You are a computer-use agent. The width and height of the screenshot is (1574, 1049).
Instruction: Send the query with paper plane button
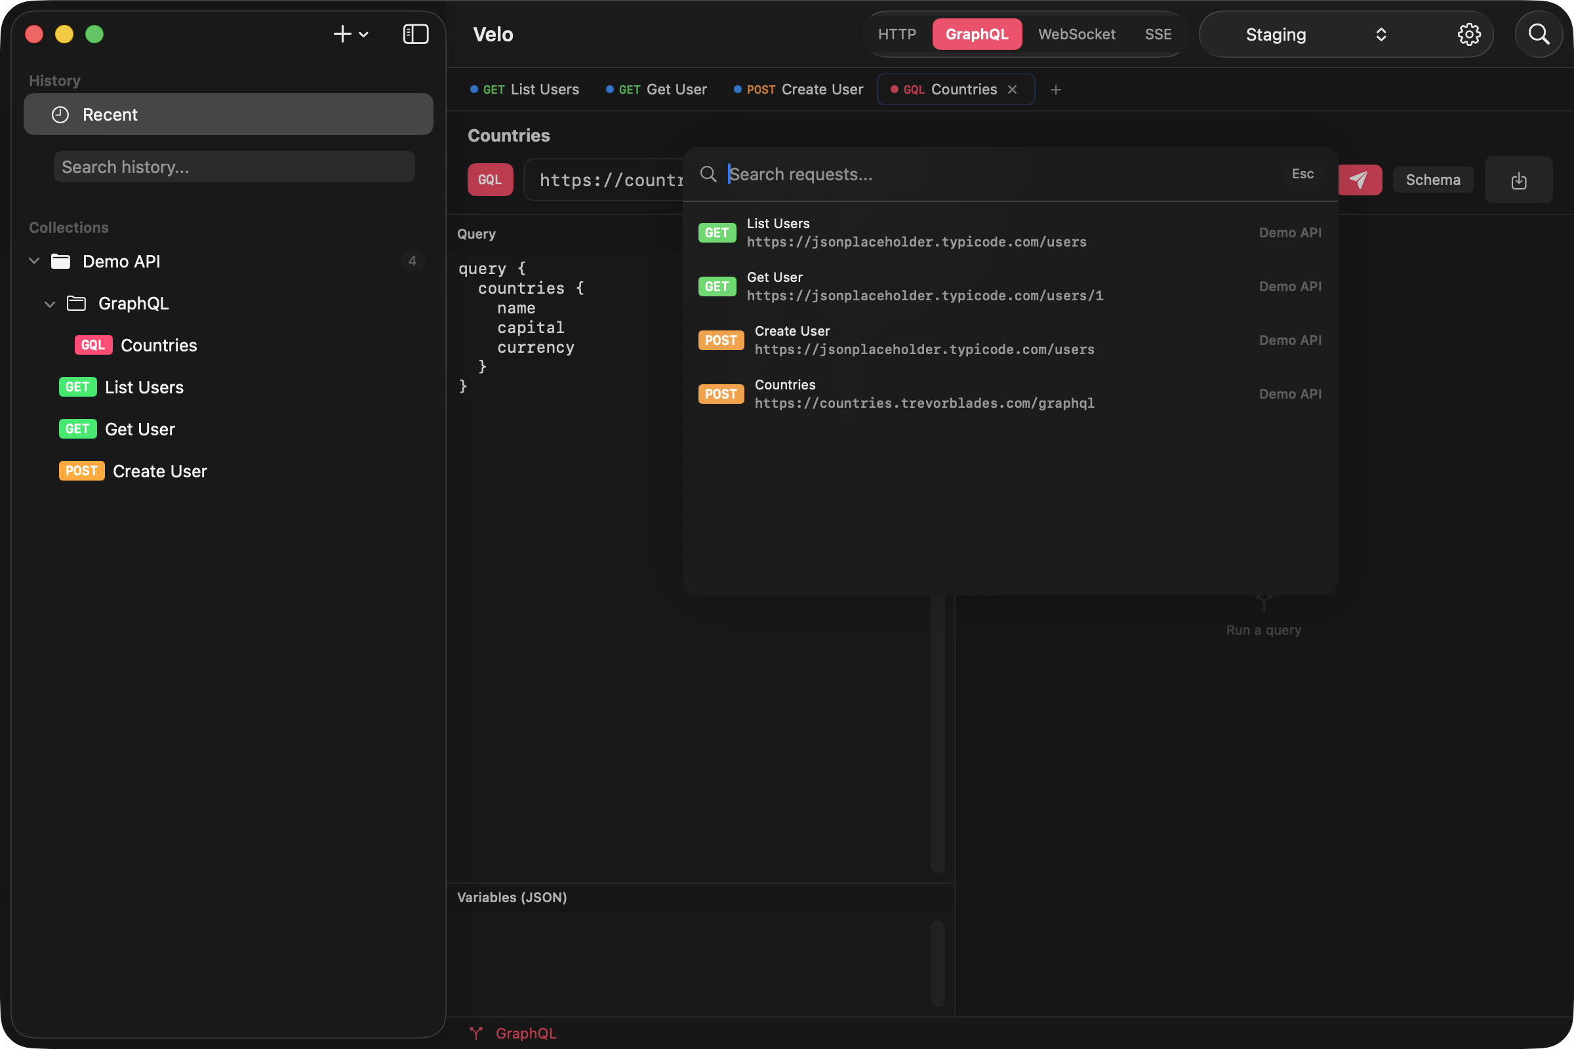point(1359,179)
